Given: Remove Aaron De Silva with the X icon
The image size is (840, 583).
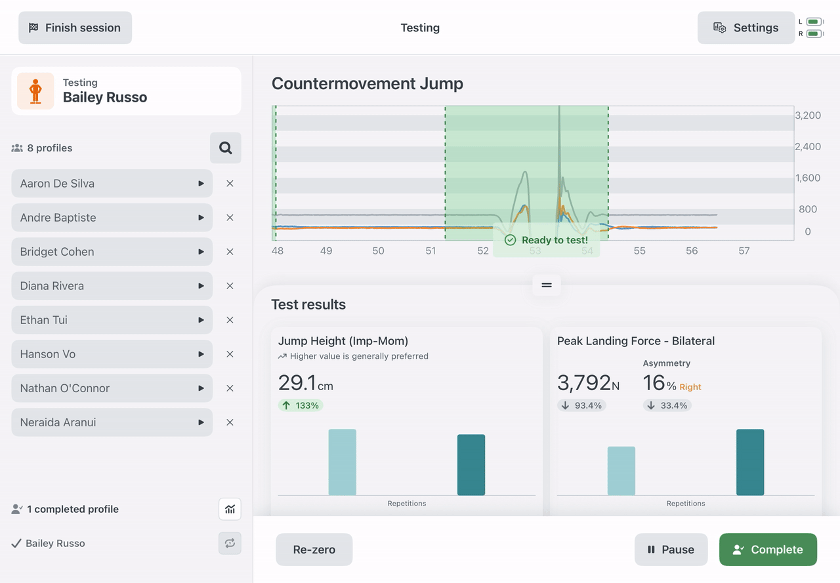Looking at the screenshot, I should (230, 184).
